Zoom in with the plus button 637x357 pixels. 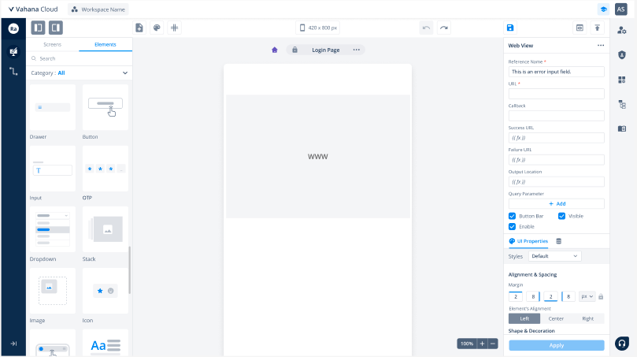[x=482, y=344]
